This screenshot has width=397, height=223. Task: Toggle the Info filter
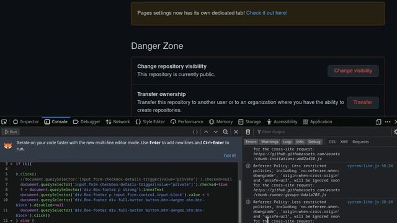[300, 142]
